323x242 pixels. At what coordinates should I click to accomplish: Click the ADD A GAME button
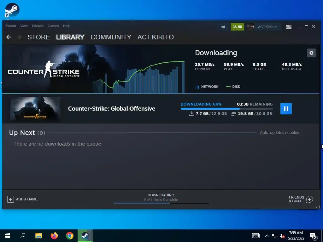(x=22, y=199)
